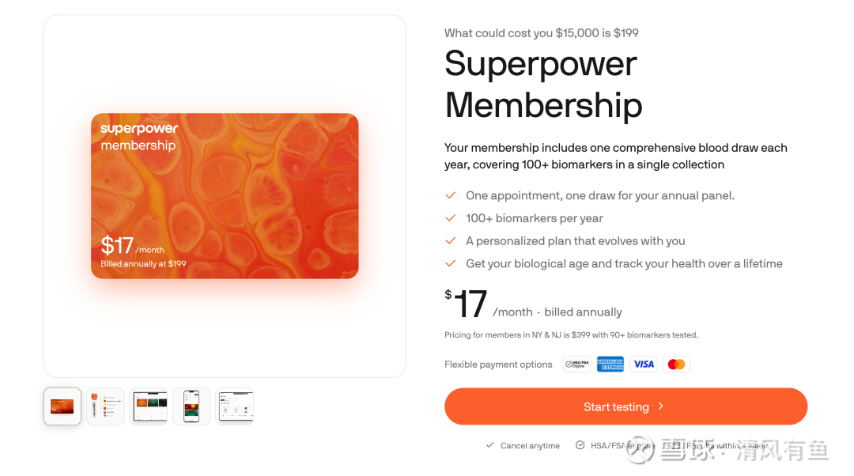Click the Mastercard payment icon
The width and height of the screenshot is (854, 476).
point(676,365)
